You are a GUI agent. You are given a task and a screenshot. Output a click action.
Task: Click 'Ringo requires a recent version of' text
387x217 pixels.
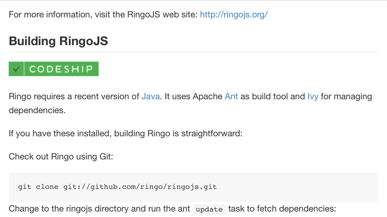pos(74,96)
